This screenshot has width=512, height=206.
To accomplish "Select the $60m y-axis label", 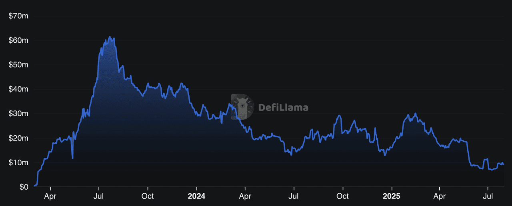I will point(18,40).
